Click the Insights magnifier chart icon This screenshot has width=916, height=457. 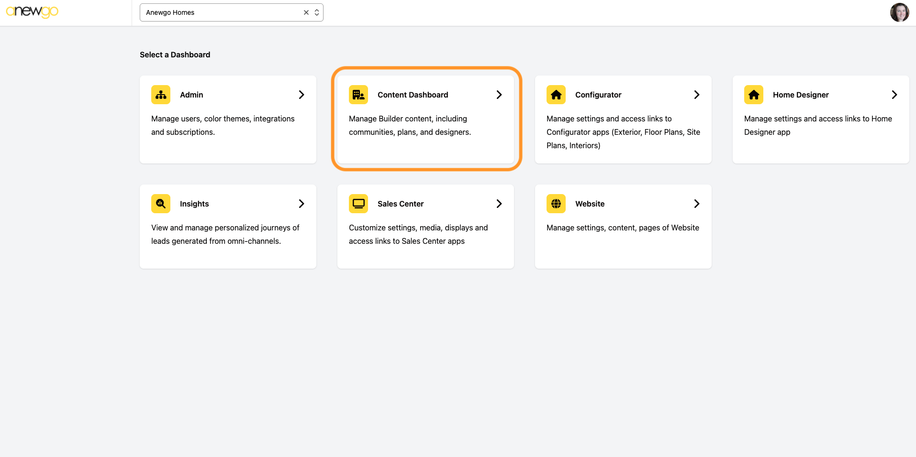coord(161,204)
